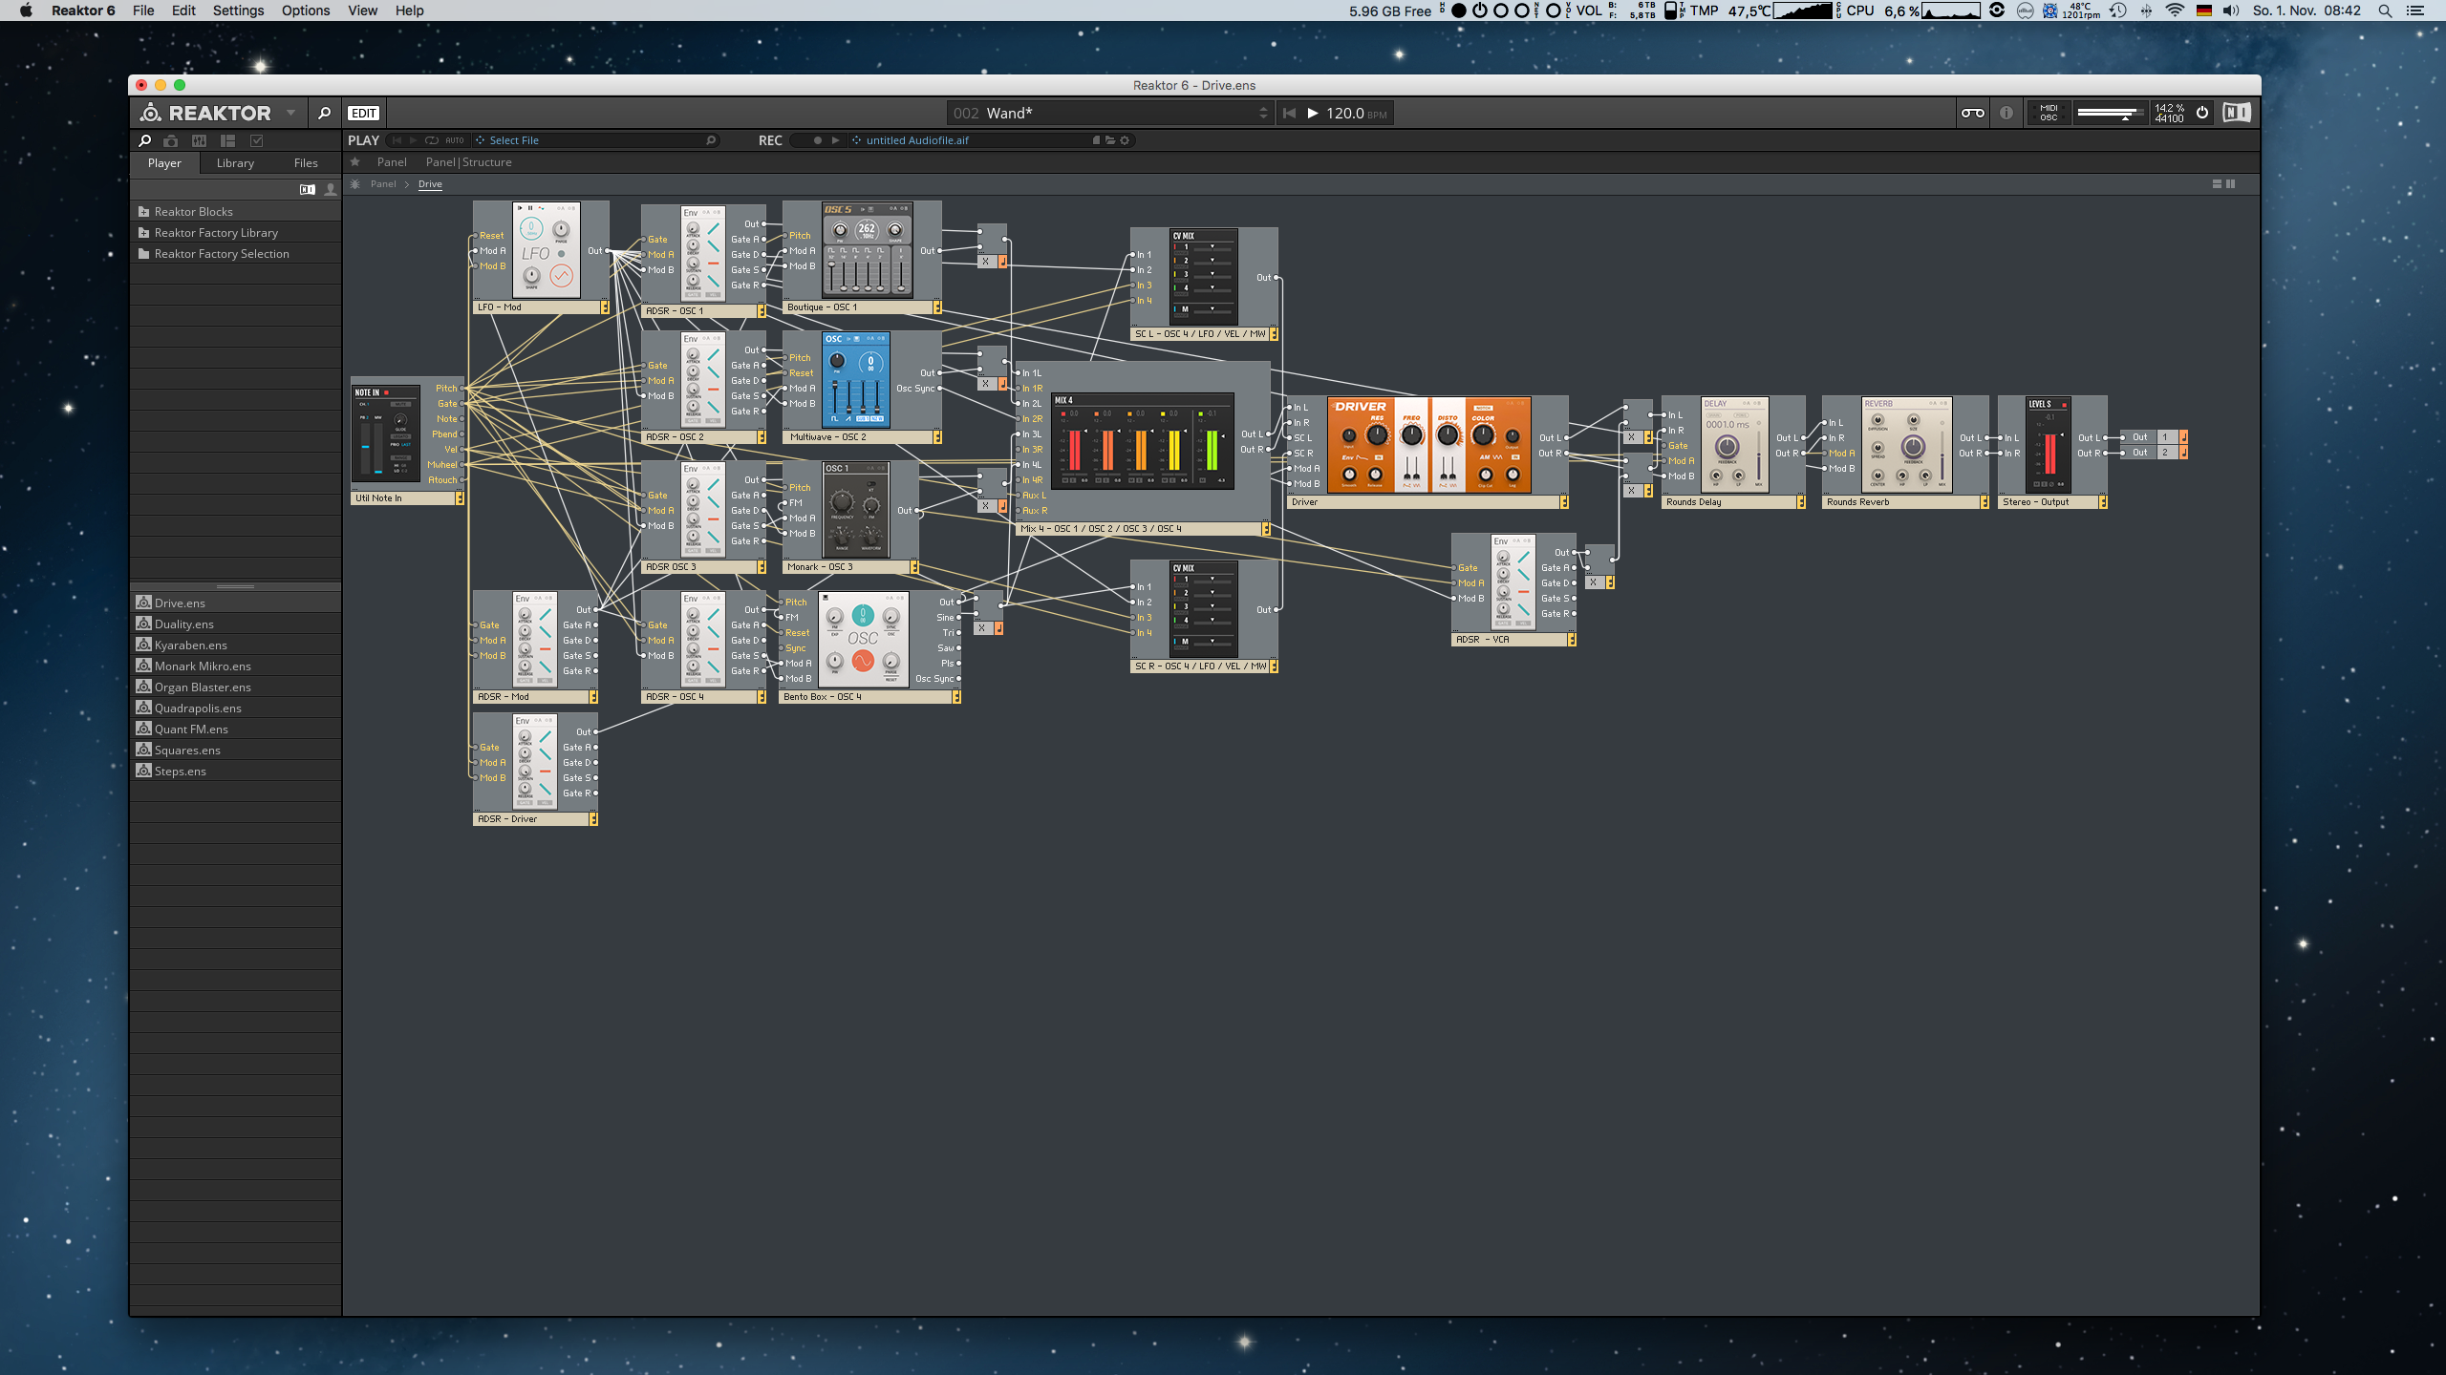Image resolution: width=2446 pixels, height=1375 pixels.
Task: Click the player file search magnifier icon
Action: tap(711, 140)
